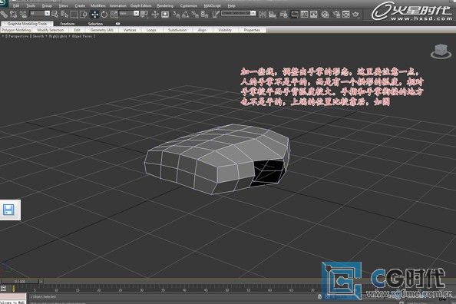
Task: Open Material Editor sphere icon
Action: click(325, 15)
